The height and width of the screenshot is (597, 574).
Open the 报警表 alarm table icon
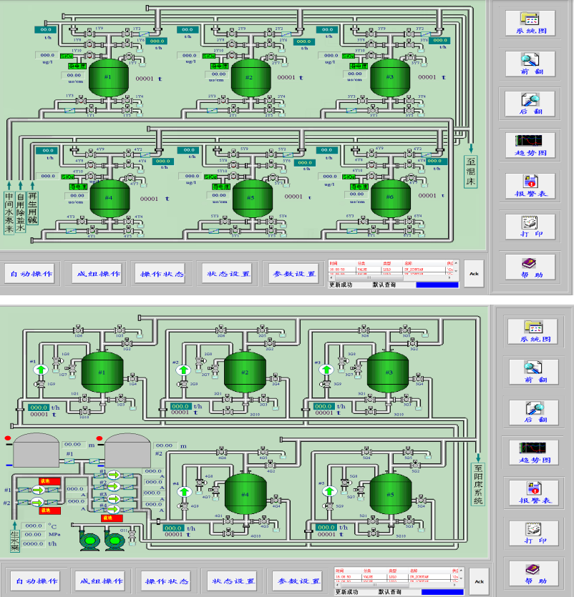(530, 187)
